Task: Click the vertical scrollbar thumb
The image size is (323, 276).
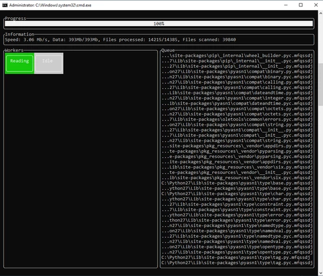Action: [x=321, y=85]
